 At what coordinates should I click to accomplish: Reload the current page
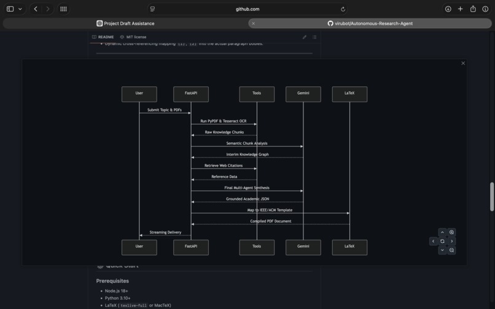(x=343, y=9)
